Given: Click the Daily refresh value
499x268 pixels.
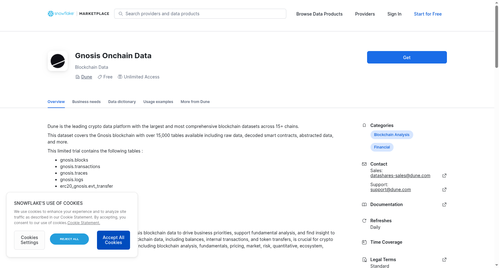Looking at the screenshot, I should [x=375, y=227].
